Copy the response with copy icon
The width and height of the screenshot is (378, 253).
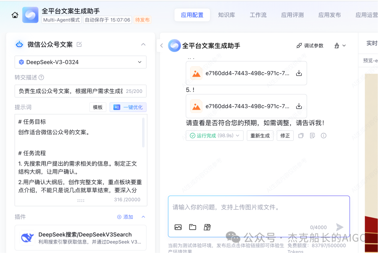(301, 136)
